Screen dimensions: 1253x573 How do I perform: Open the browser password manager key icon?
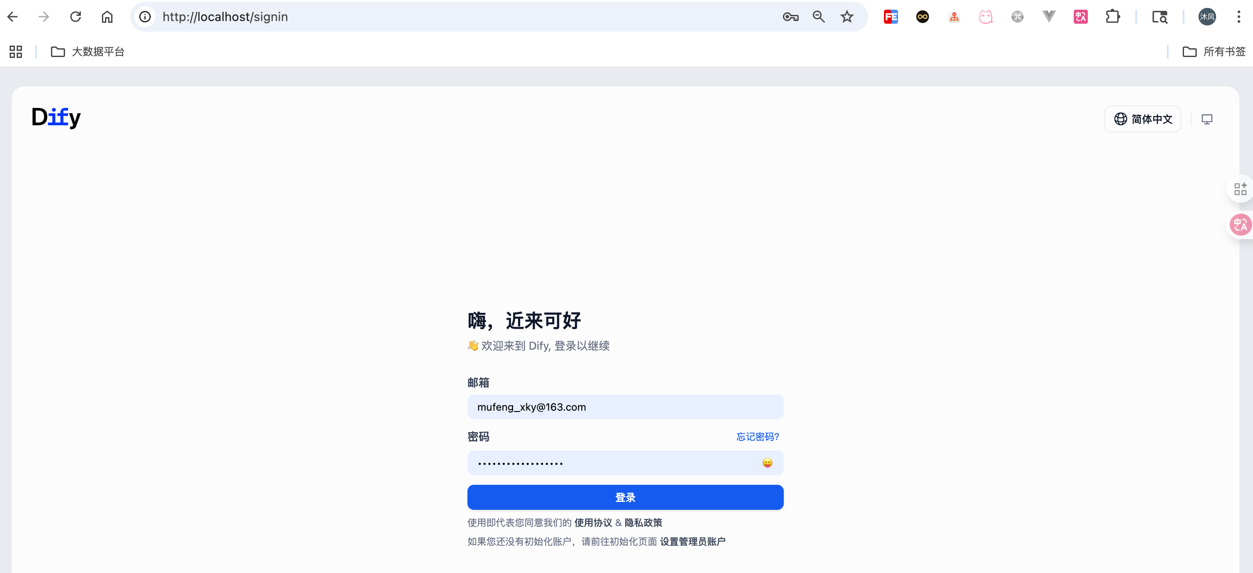(790, 16)
